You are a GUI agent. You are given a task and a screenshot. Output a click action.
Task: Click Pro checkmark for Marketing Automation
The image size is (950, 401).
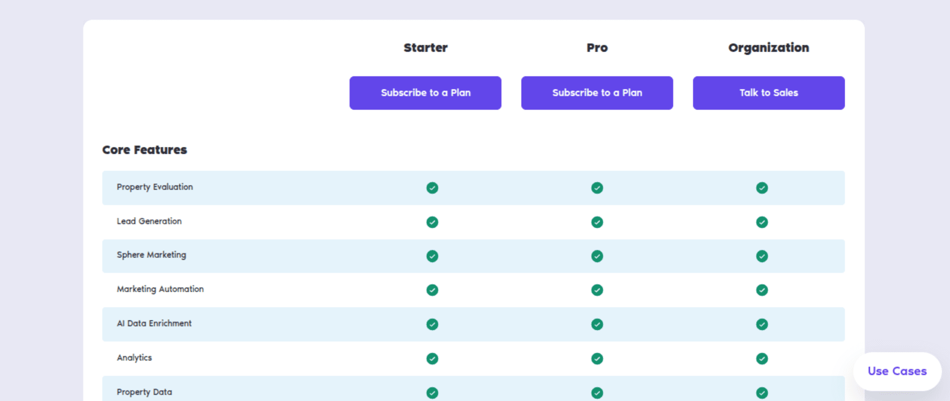click(x=597, y=290)
